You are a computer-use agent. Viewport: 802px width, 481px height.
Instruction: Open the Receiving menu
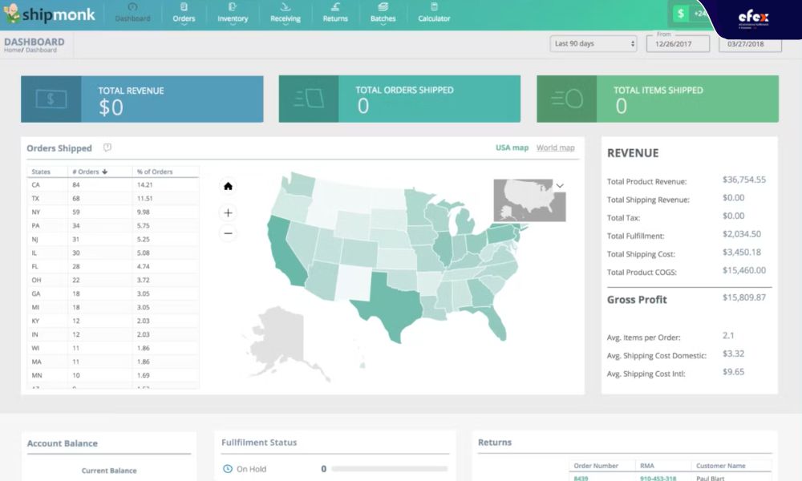tap(286, 14)
